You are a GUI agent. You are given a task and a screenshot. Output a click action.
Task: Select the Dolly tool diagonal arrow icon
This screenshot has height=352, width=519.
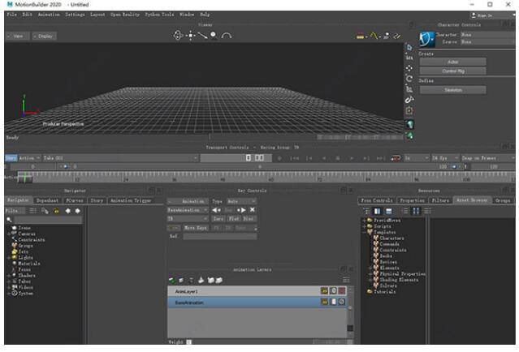tap(202, 36)
